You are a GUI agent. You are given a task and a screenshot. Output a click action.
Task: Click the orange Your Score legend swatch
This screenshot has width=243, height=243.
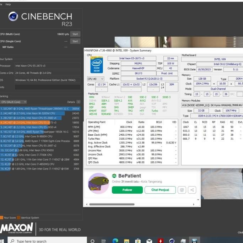click(1, 217)
